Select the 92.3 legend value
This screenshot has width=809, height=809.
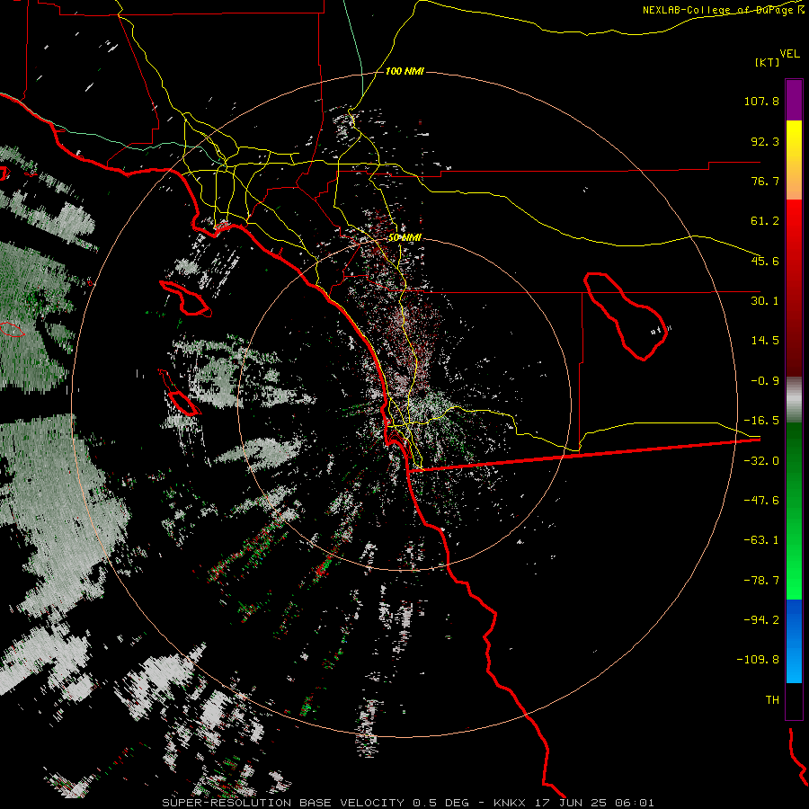[x=765, y=141]
